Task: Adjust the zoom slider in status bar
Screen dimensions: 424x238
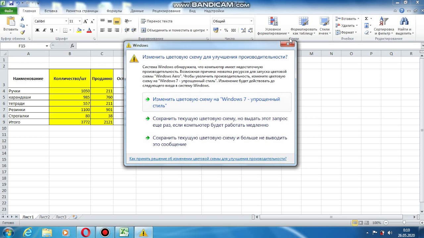Action: click(x=404, y=223)
